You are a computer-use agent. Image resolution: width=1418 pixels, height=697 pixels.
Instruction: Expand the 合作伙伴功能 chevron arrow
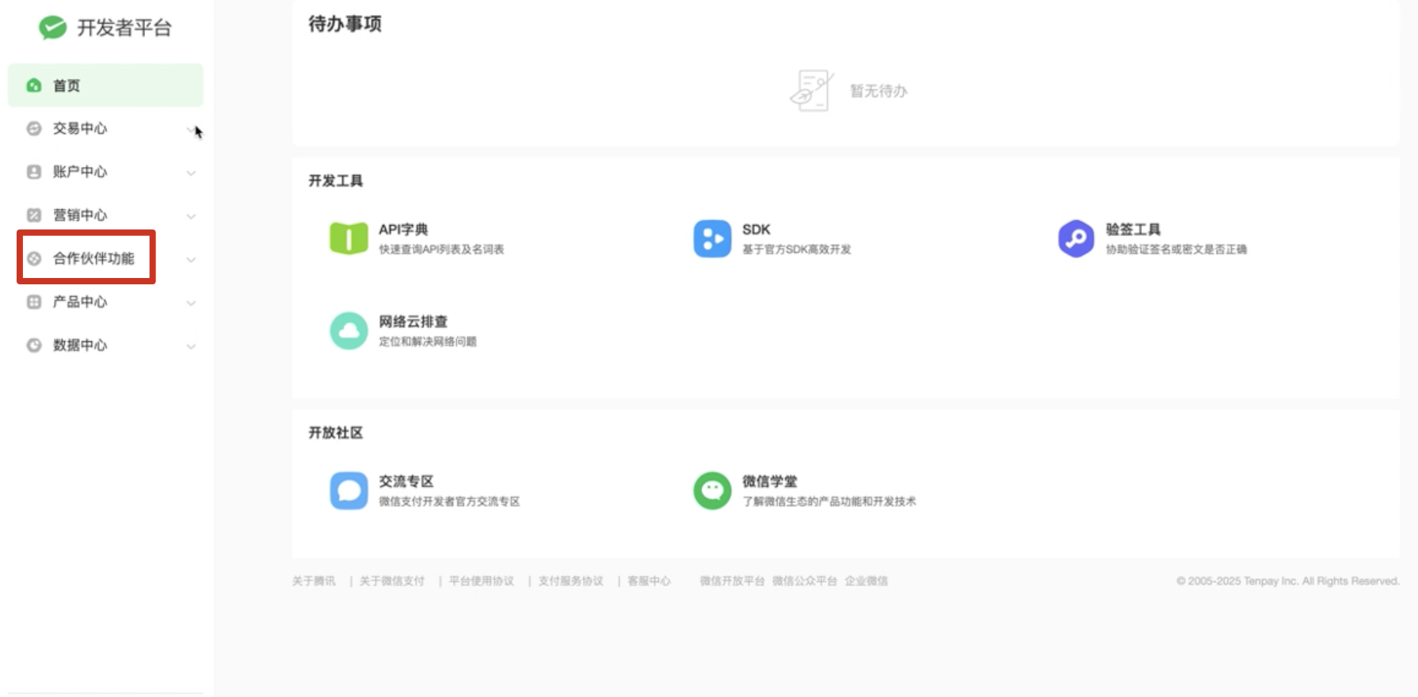tap(191, 260)
